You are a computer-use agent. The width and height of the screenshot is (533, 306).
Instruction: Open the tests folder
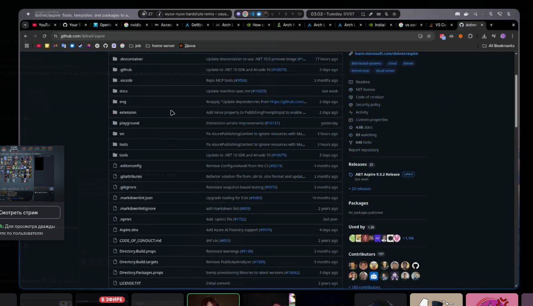pos(123,145)
